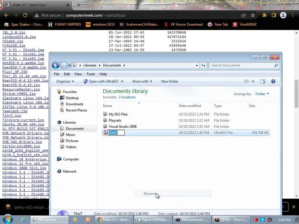Select Desktop in Favorites
Screen dimensions: 299x224
click(72, 98)
